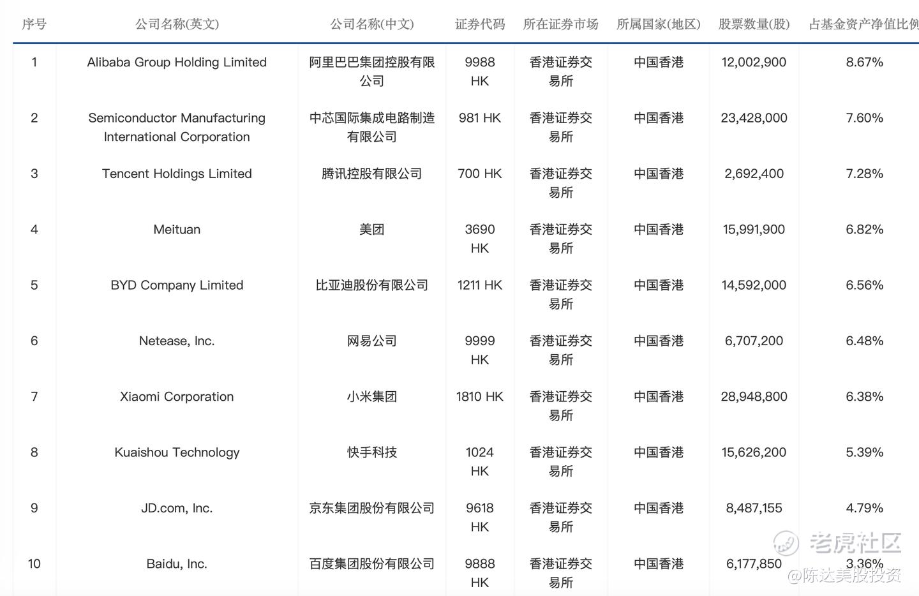Screen dimensions: 919x596
Task: Click 小米集团 Chinese name cell
Action: point(372,396)
